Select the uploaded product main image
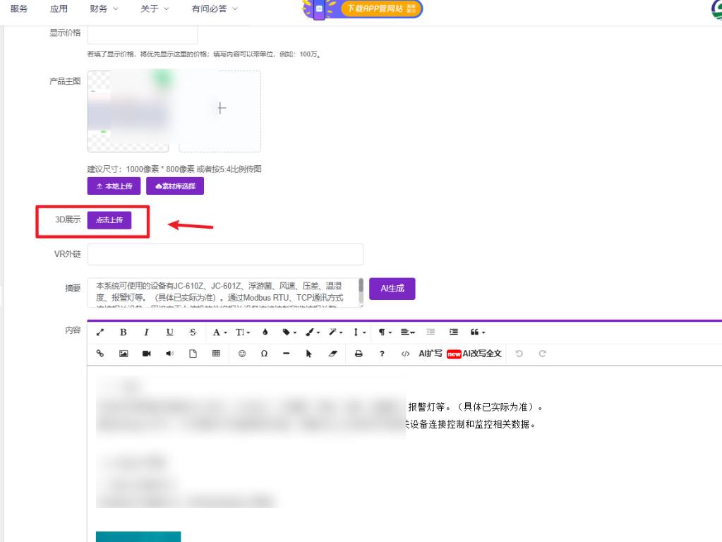This screenshot has width=722, height=542. point(128,111)
